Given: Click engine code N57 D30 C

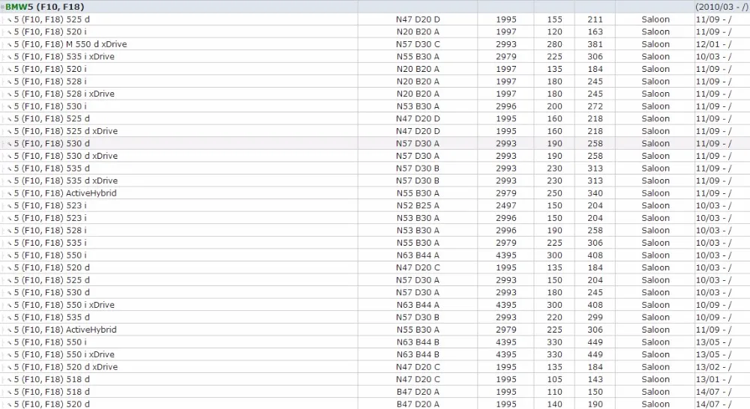Looking at the screenshot, I should [x=418, y=44].
